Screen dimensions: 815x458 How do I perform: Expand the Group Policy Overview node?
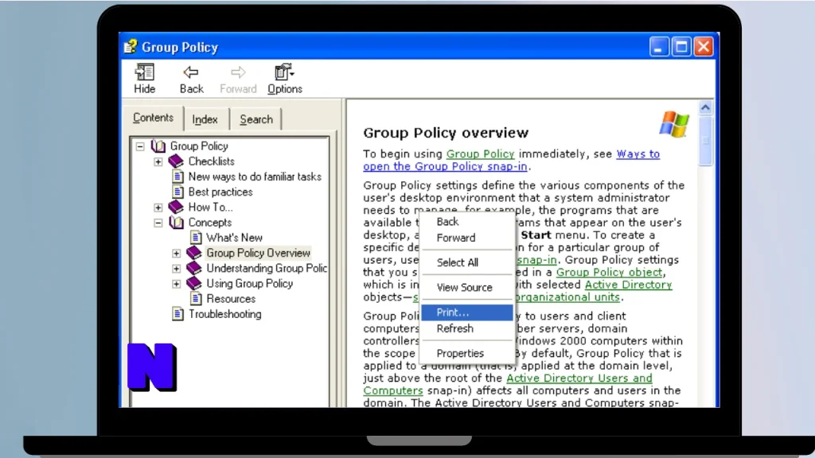click(x=176, y=254)
